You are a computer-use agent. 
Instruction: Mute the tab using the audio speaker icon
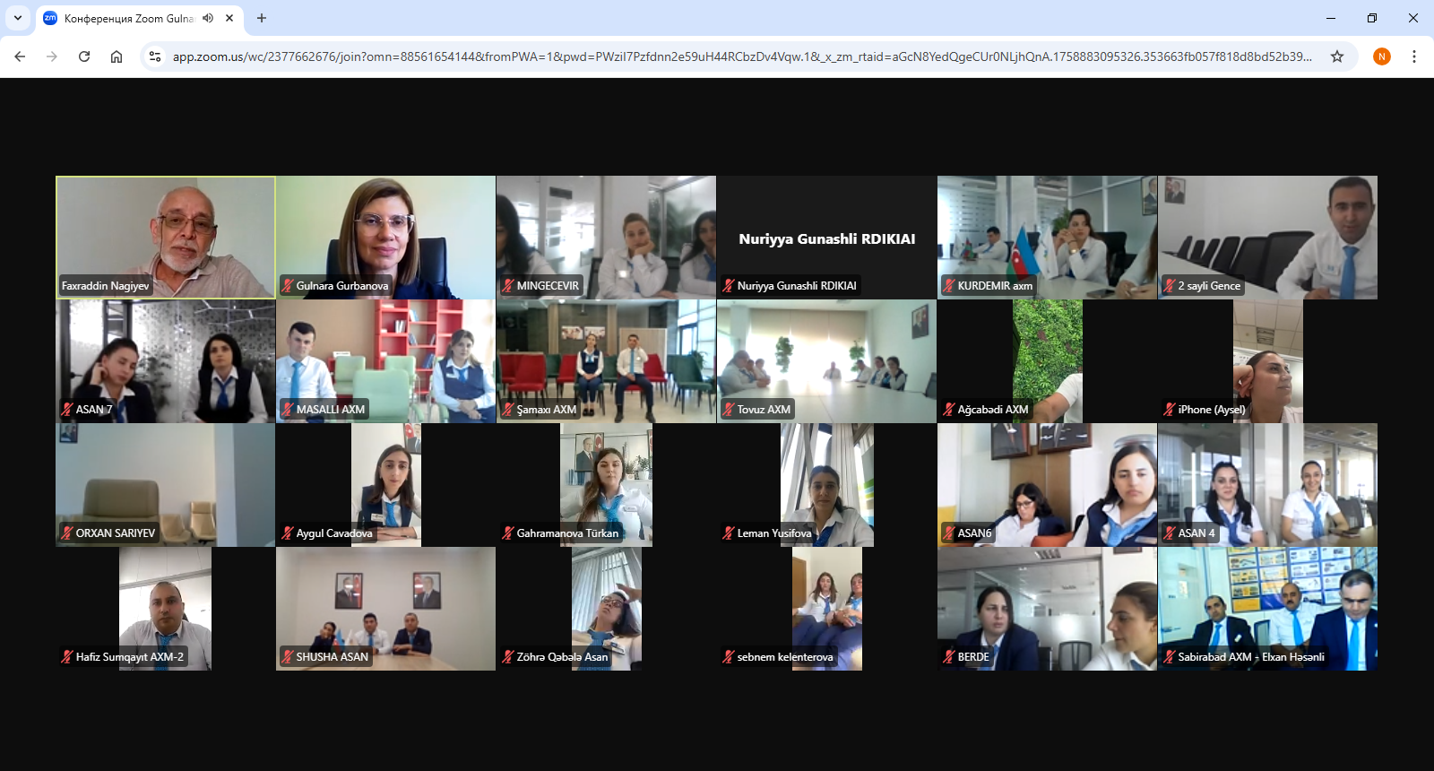pyautogui.click(x=208, y=18)
